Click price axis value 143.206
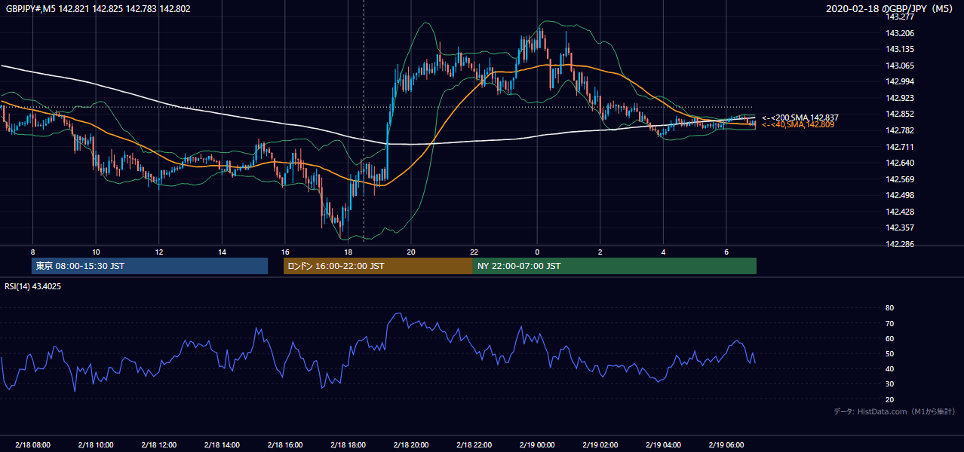964x452 pixels. pyautogui.click(x=900, y=33)
